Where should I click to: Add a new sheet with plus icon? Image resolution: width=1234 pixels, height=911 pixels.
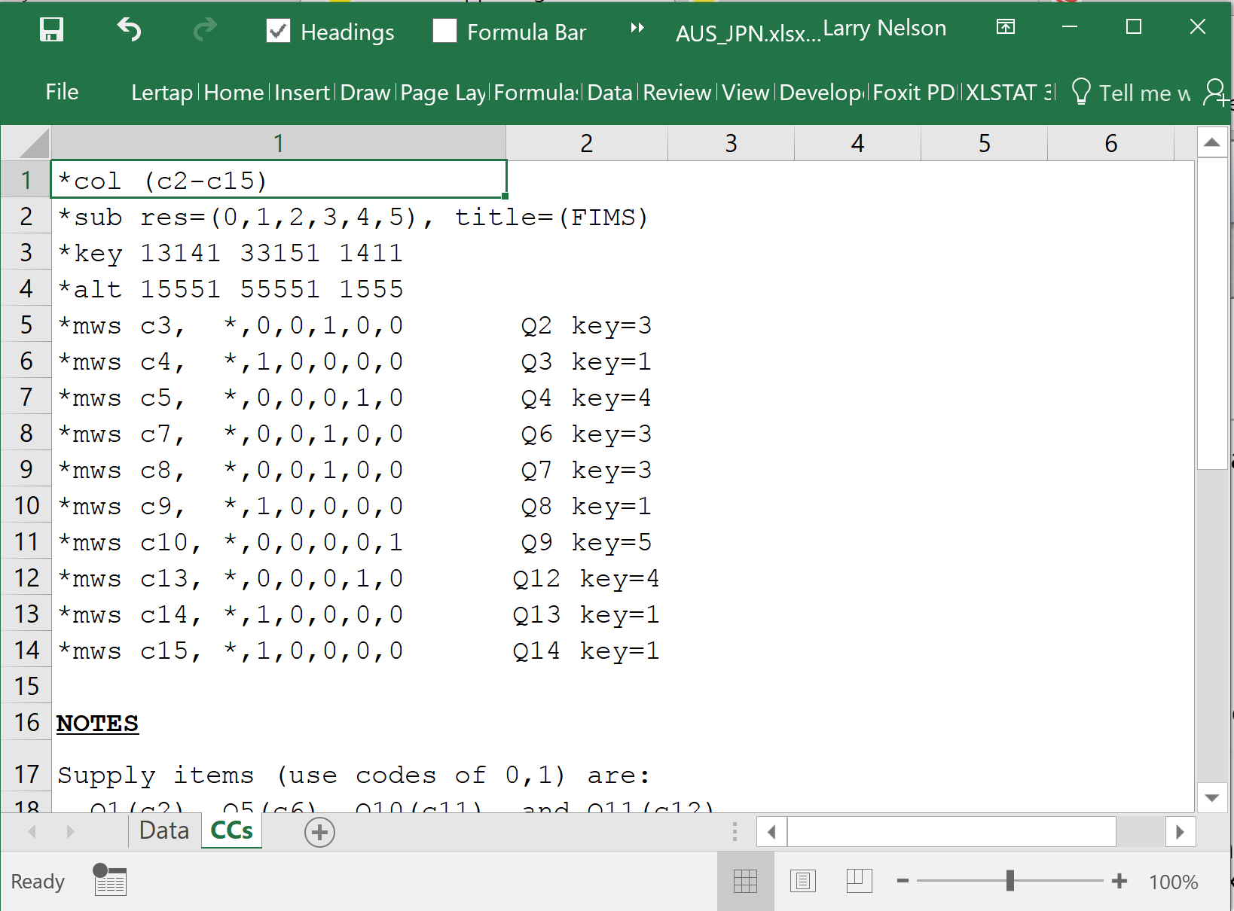(x=319, y=832)
